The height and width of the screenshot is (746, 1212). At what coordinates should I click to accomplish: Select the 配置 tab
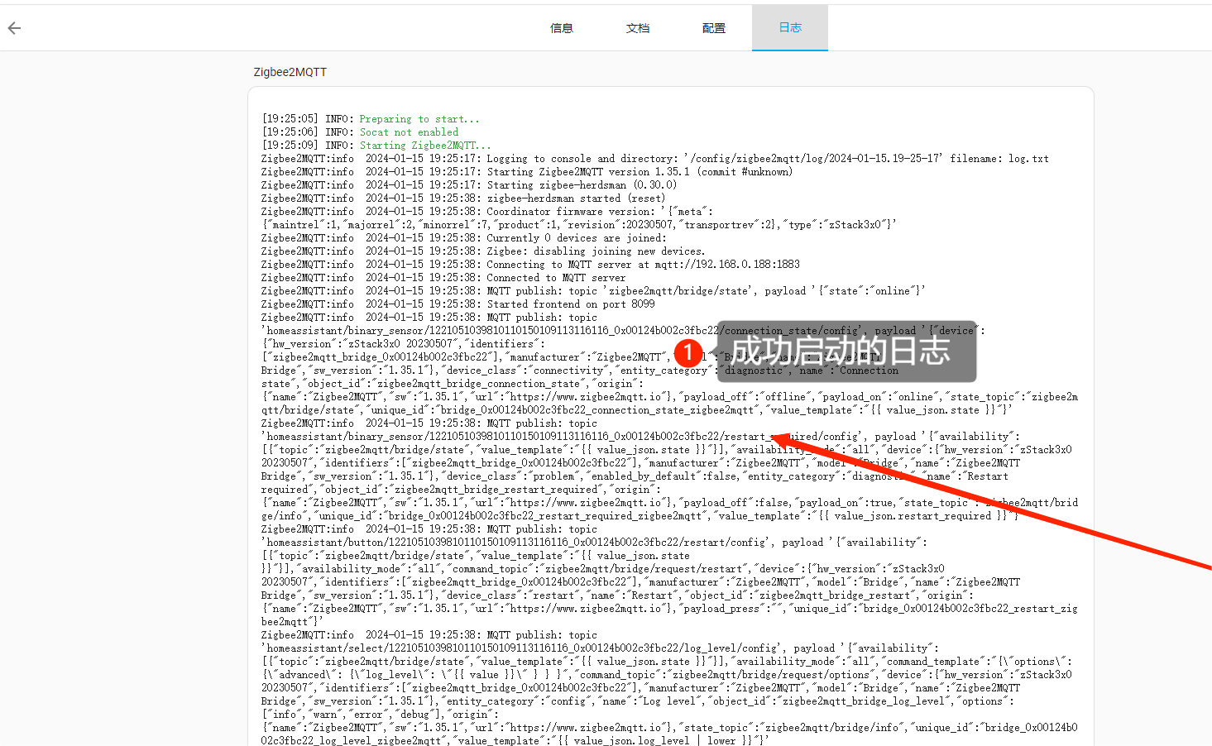714,28
